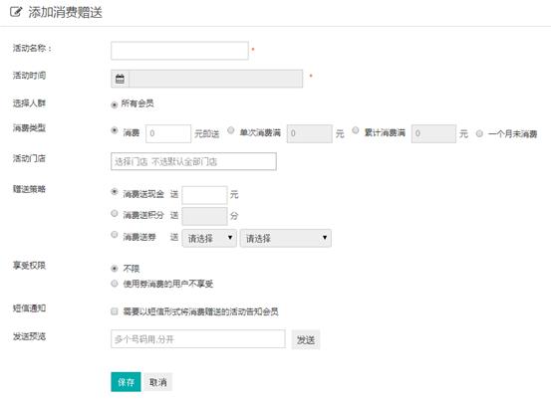Viewport: 551px width, 404px height.
Task: Click the edit icon beside 添加消费赠送 title
Action: [x=16, y=12]
